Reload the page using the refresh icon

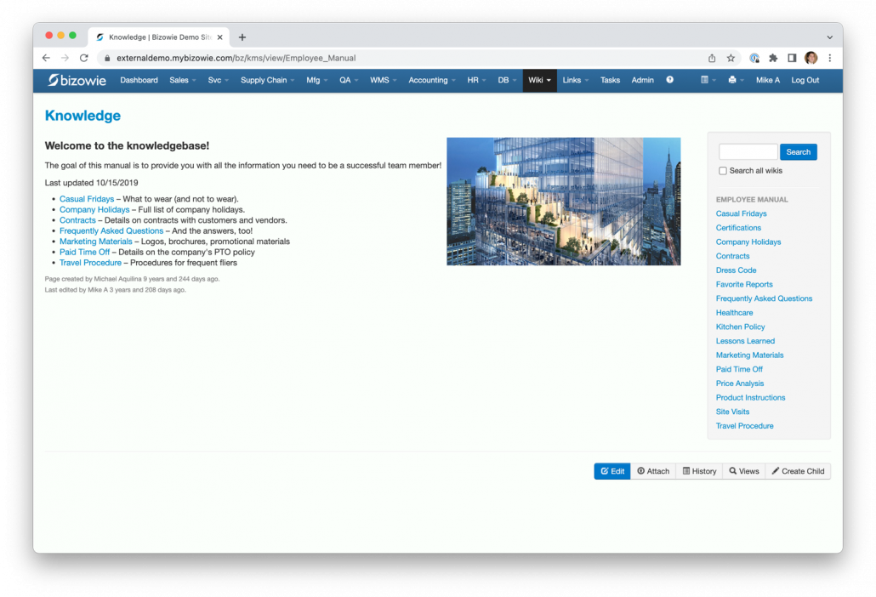pos(83,58)
